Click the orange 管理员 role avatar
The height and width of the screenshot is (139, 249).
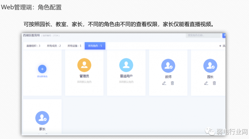click(84, 65)
